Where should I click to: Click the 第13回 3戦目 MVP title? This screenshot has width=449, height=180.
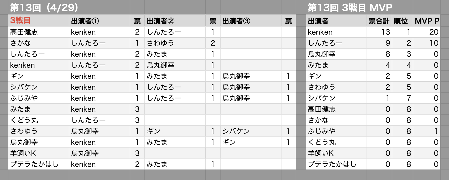pos(350,8)
